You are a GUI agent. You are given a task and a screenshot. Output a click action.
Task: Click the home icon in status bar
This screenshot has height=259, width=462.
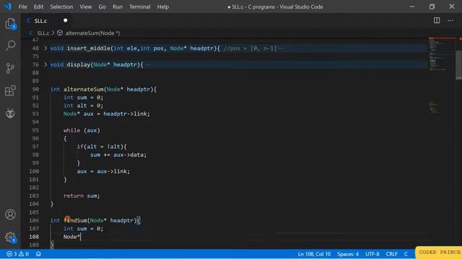click(38, 254)
